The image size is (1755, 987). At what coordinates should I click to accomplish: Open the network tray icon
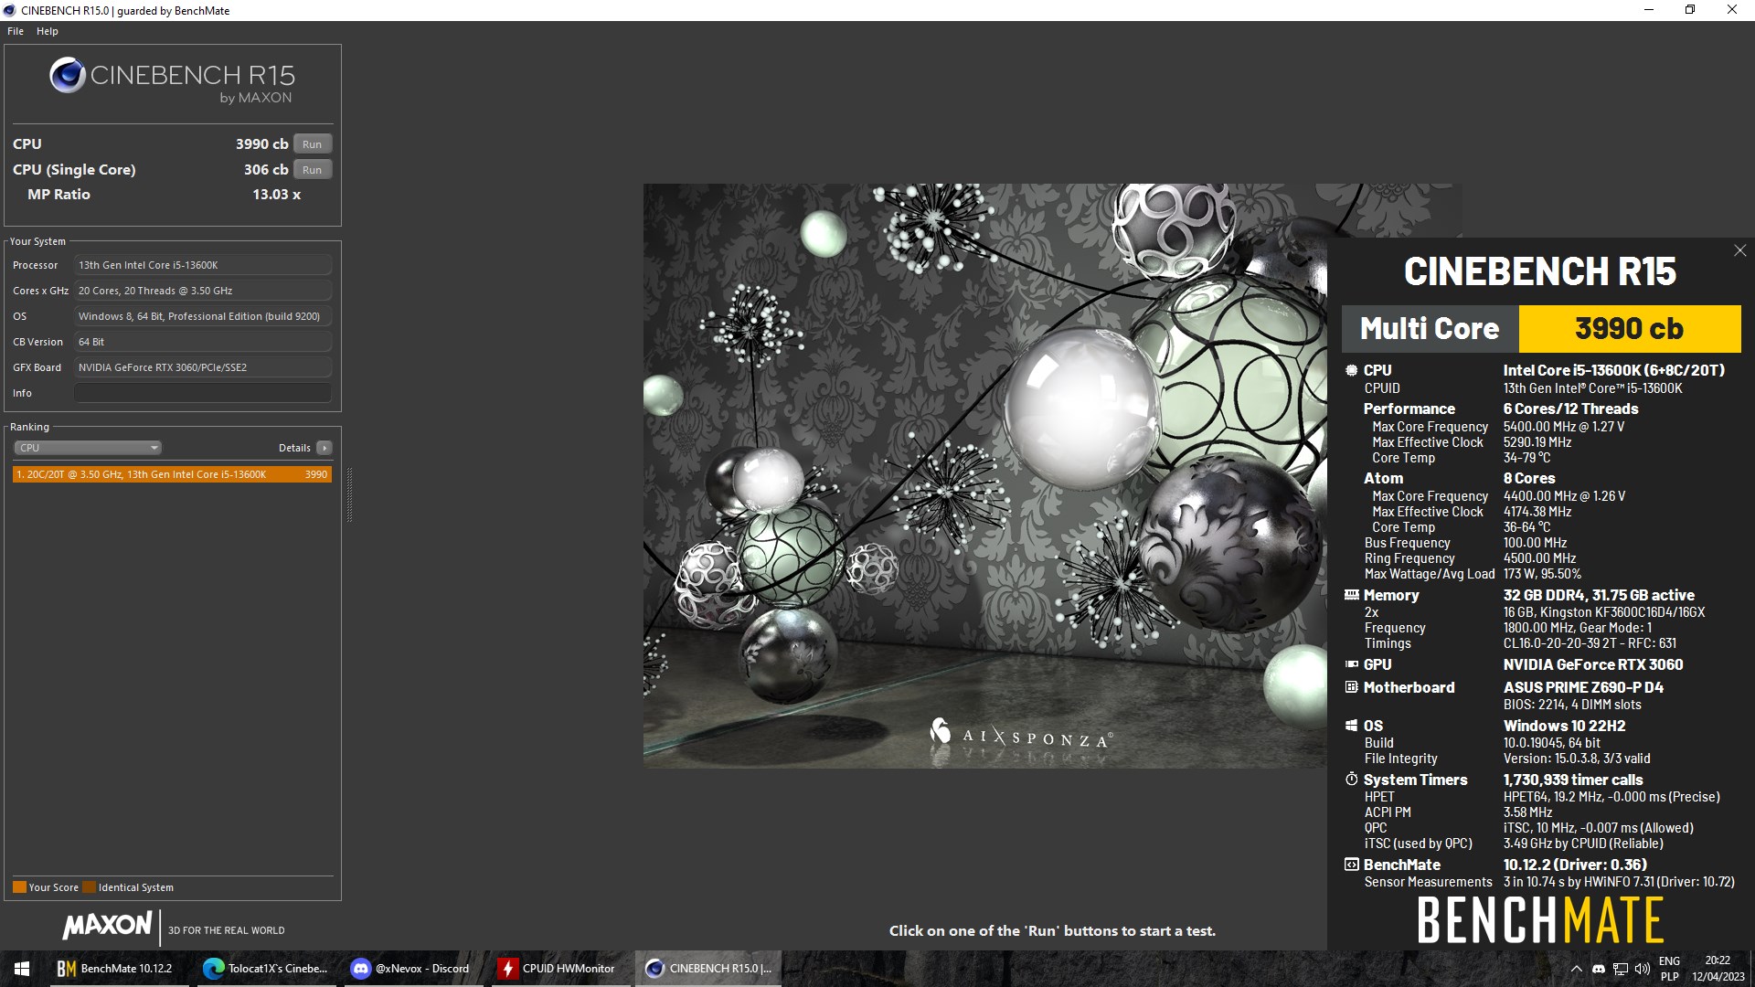click(1621, 969)
